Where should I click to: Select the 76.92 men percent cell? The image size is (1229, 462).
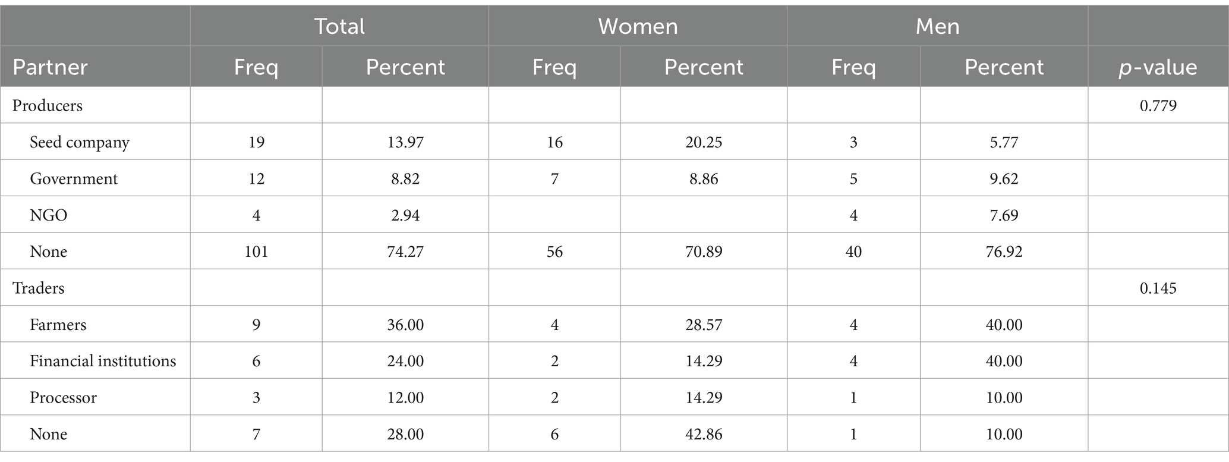tap(1004, 252)
